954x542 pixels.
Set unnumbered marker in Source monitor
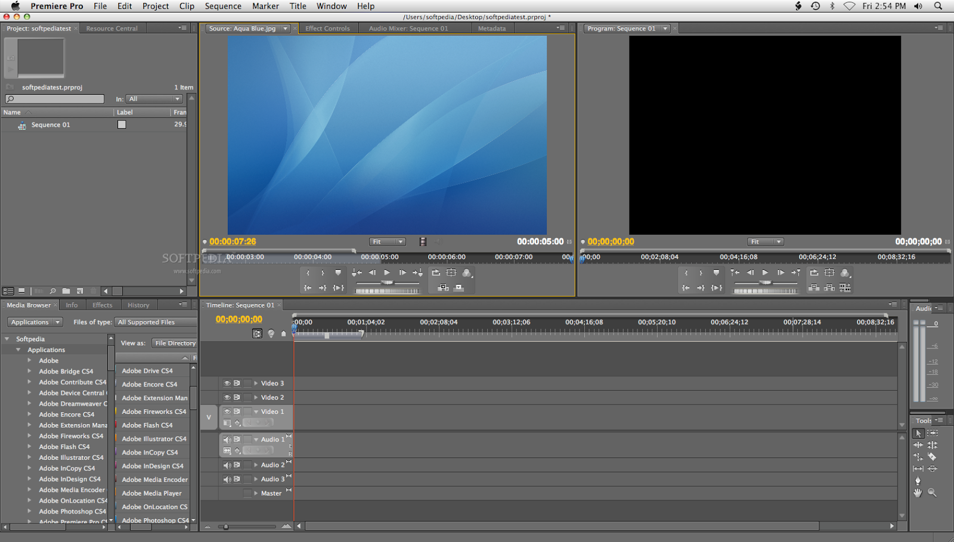[x=338, y=273]
